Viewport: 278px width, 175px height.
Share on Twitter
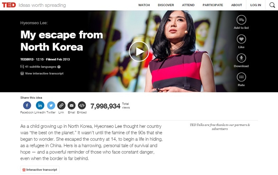coord(51,105)
